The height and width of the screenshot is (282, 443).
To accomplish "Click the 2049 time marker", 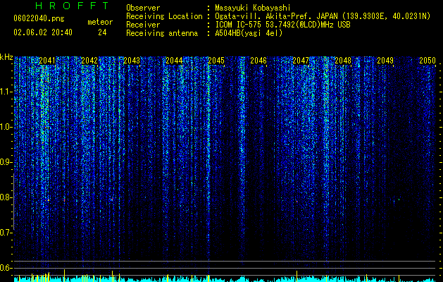I will (x=385, y=61).
